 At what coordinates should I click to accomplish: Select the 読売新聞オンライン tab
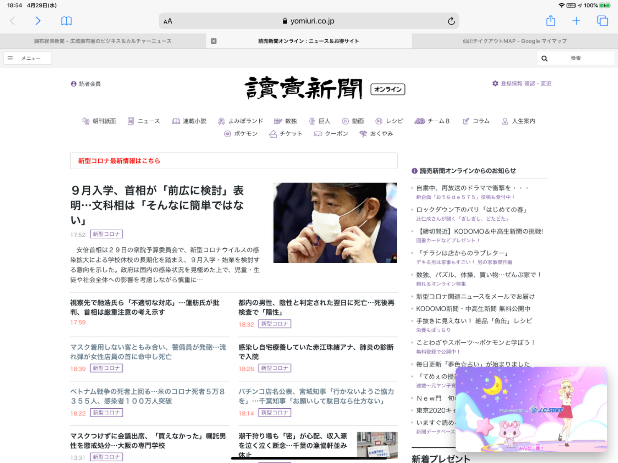pyautogui.click(x=309, y=41)
